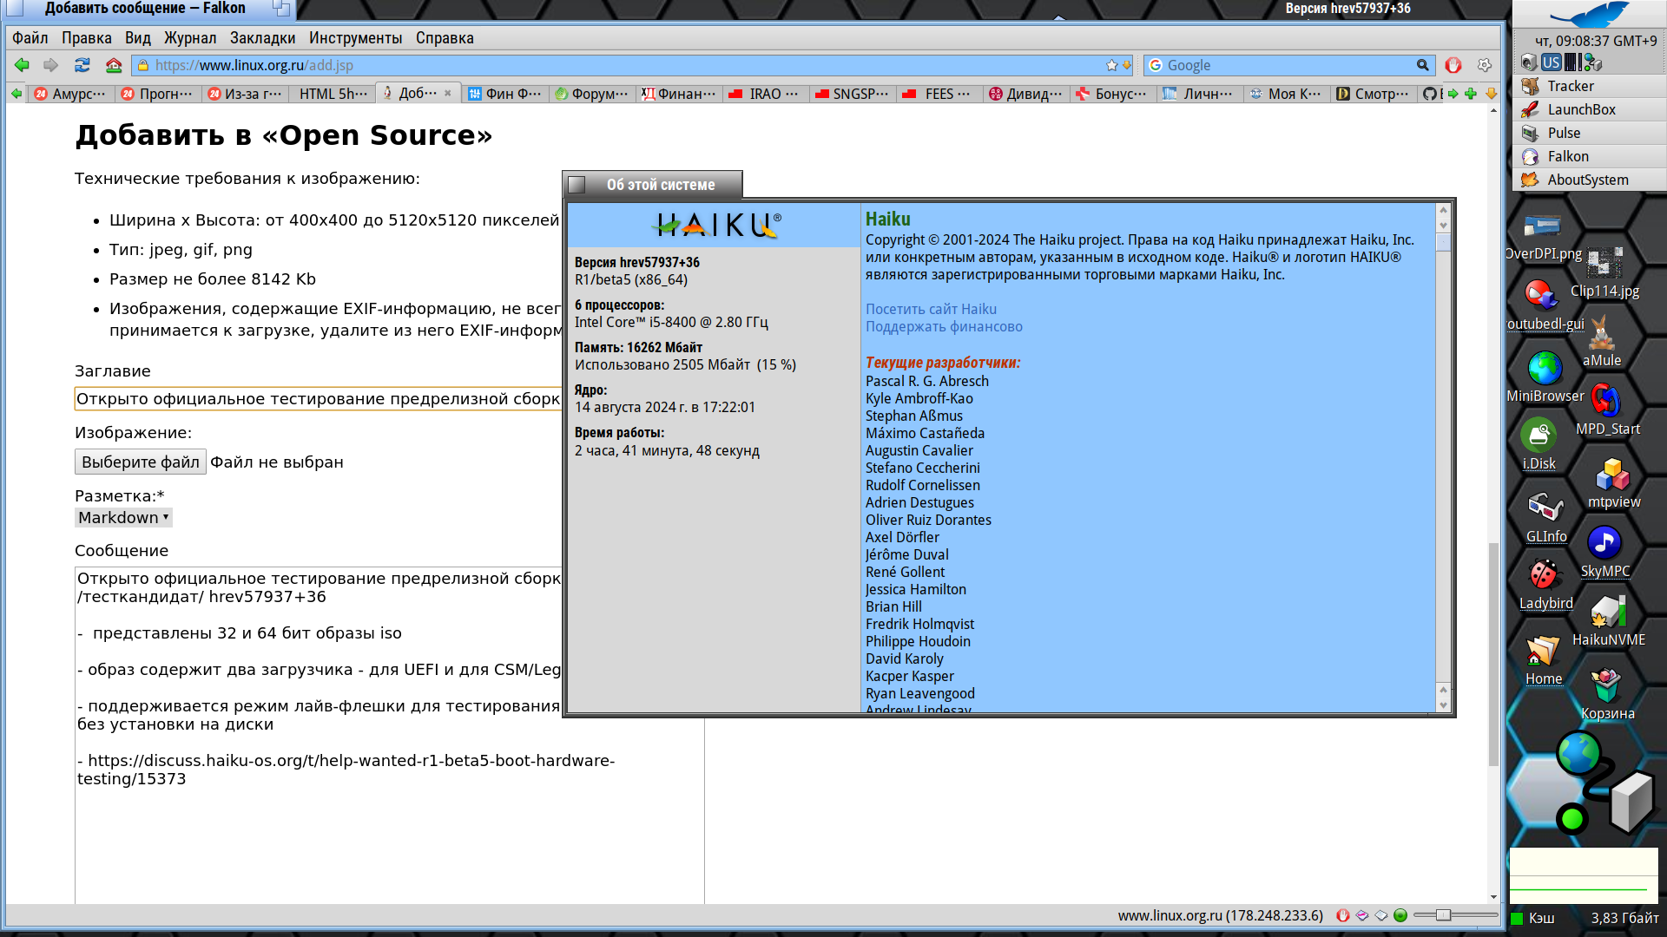Select AboutSystem in the Deskbar
This screenshot has width=1667, height=937.
(x=1589, y=180)
